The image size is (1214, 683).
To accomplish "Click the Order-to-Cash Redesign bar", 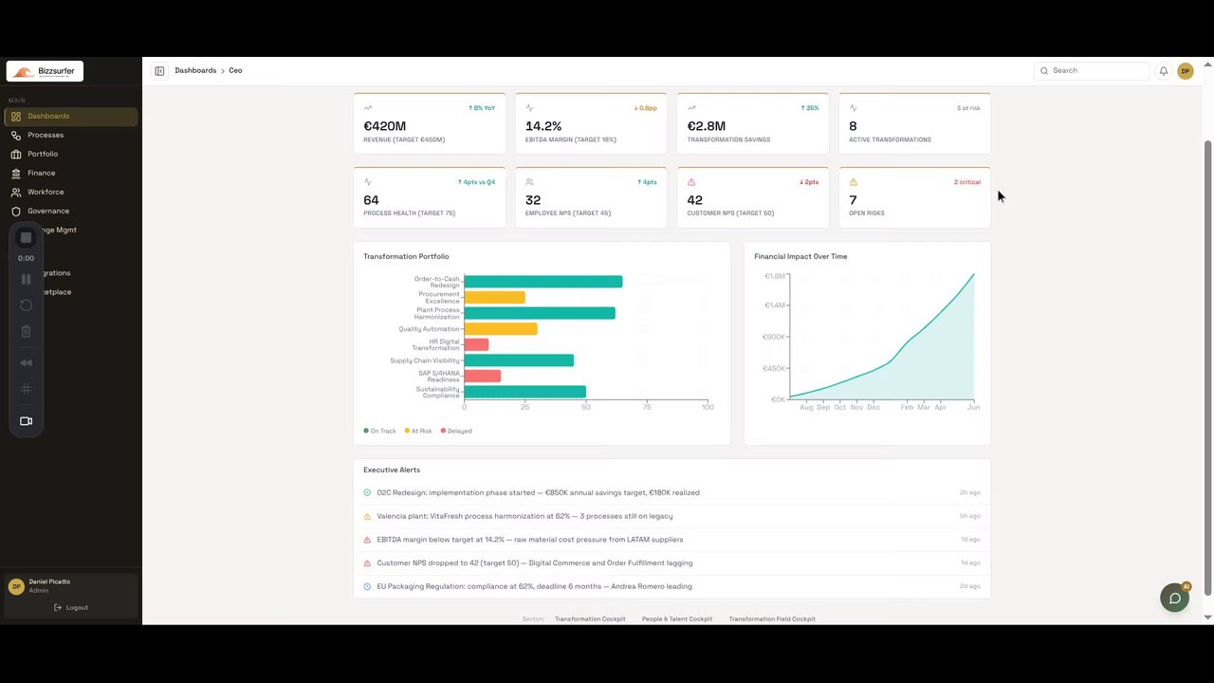I will 543,282.
